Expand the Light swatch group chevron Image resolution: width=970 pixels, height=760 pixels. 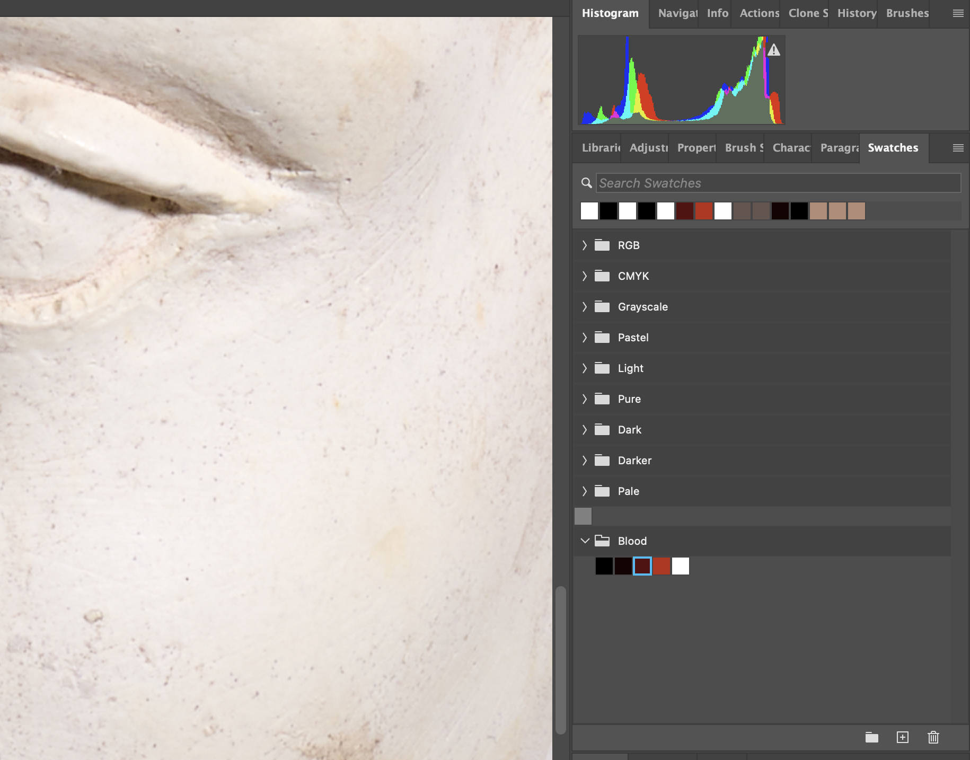pos(585,368)
